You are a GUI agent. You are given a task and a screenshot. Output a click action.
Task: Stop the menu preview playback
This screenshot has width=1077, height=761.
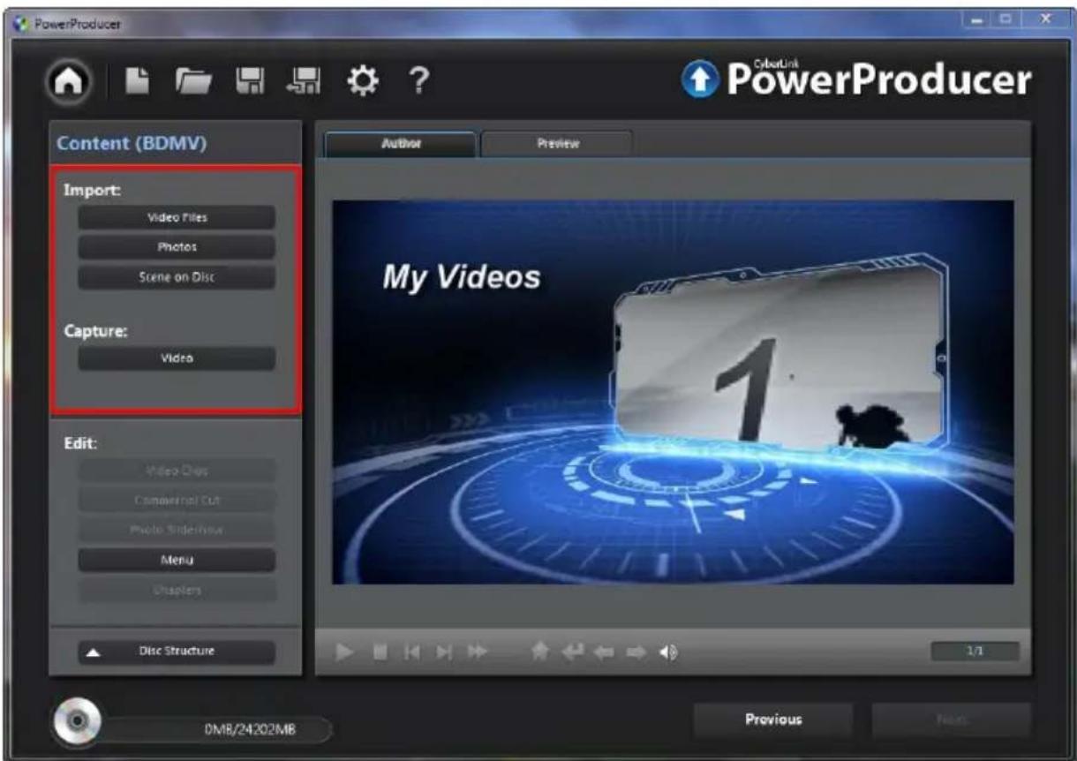382,653
